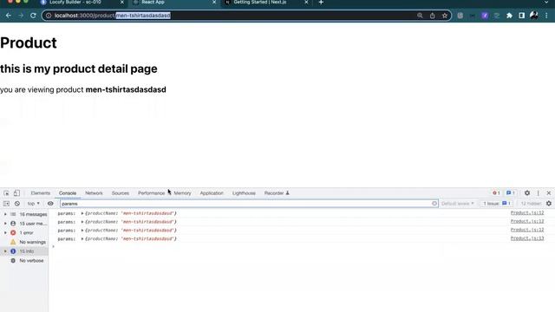555x312 pixels.
Task: Expand the 16 messages group
Action: [x=5, y=214]
